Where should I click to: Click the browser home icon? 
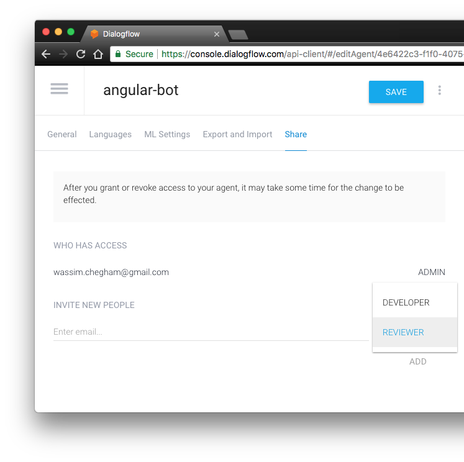coord(98,54)
